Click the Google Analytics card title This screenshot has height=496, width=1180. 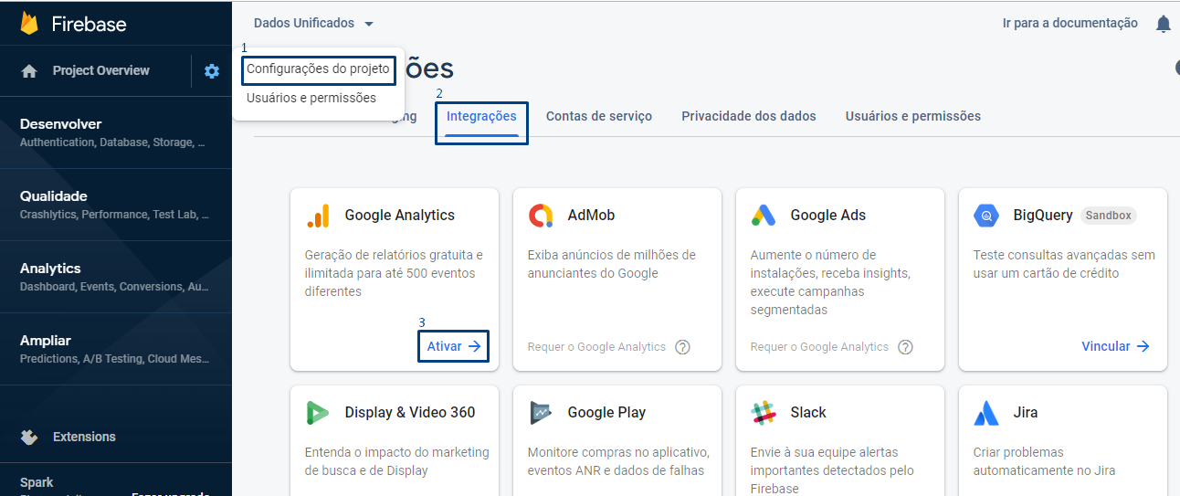pyautogui.click(x=400, y=216)
